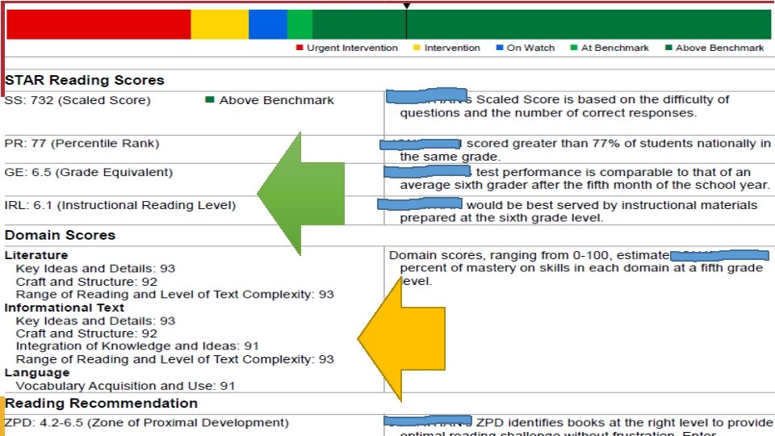Click the Reading Recommendation heading

102,404
